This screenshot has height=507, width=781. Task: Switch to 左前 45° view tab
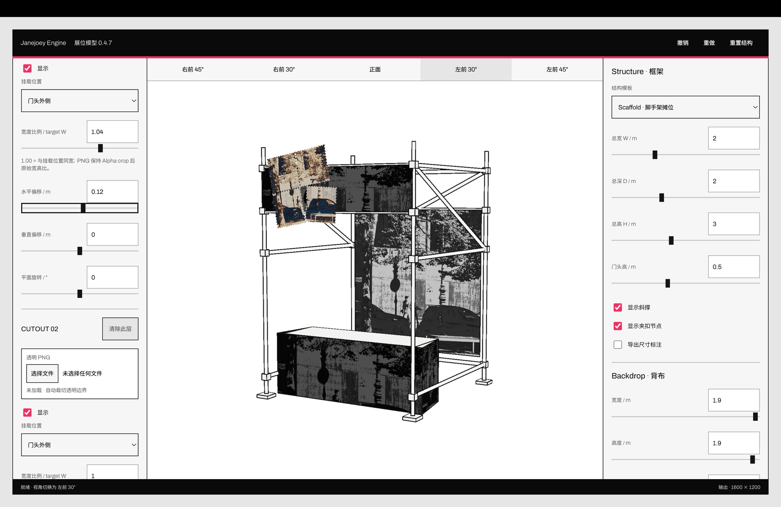(557, 69)
